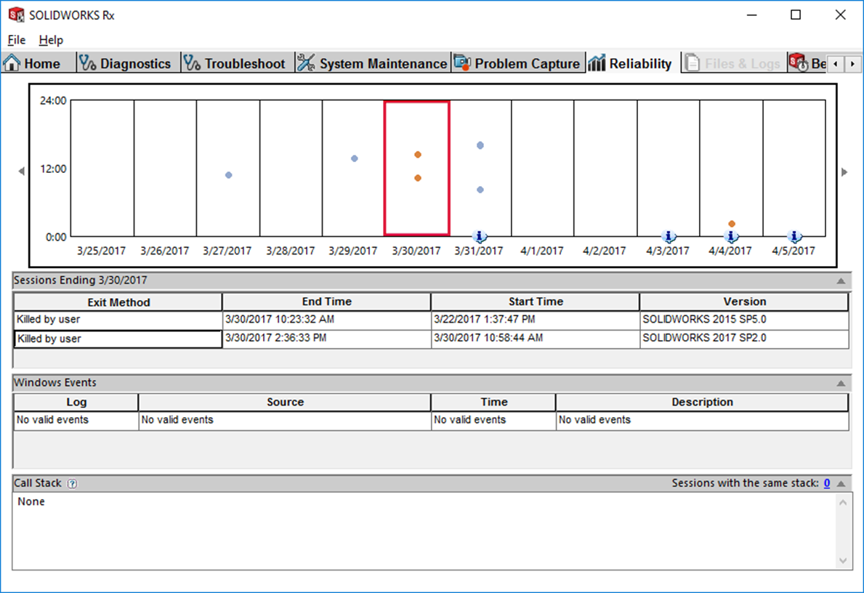Open the File menu
Screen dimensions: 864x593
(16, 40)
